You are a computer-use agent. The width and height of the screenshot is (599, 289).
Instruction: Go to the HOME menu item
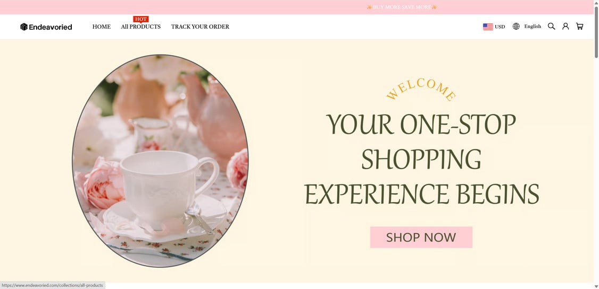(x=102, y=27)
